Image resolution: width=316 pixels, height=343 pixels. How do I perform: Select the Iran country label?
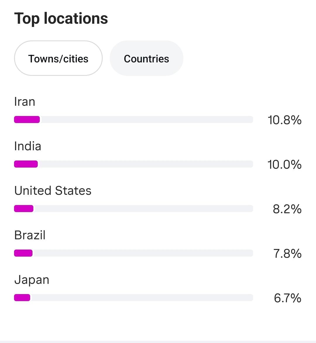point(25,102)
